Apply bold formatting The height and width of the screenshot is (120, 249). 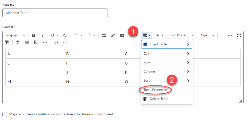pos(34,35)
